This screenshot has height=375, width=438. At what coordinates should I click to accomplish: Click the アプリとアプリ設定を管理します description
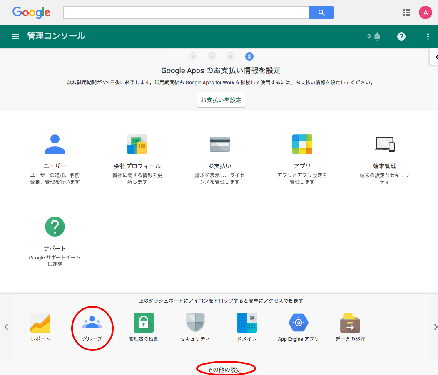click(x=302, y=178)
